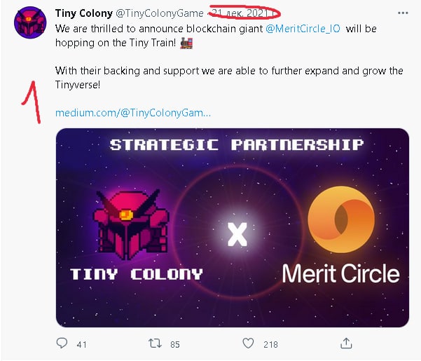The image size is (421, 361).
Task: Like the tweet with heart icon
Action: click(248, 343)
